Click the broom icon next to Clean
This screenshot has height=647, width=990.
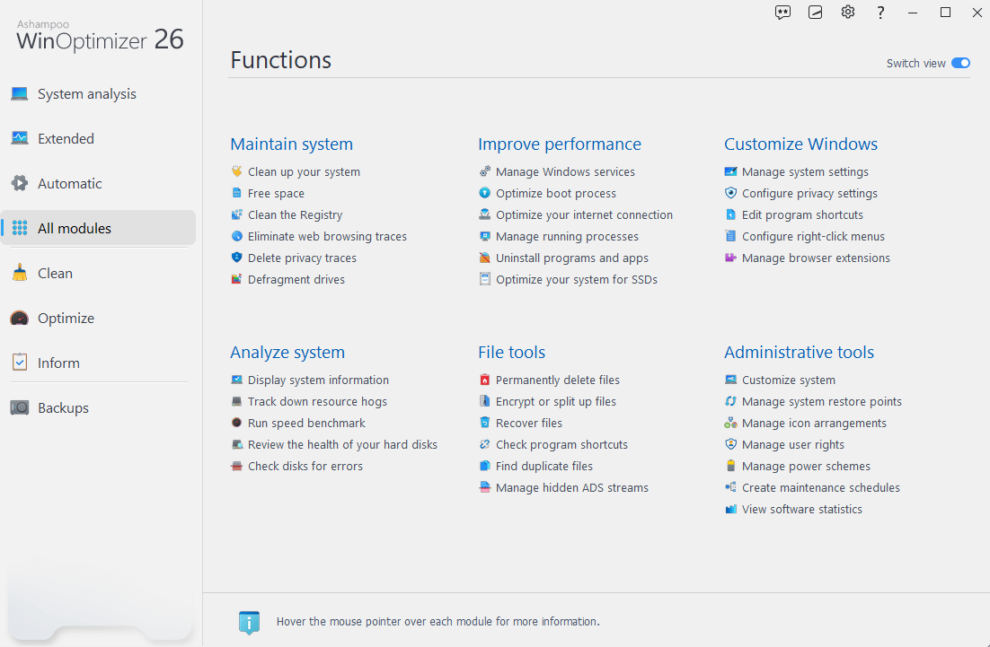(x=20, y=274)
